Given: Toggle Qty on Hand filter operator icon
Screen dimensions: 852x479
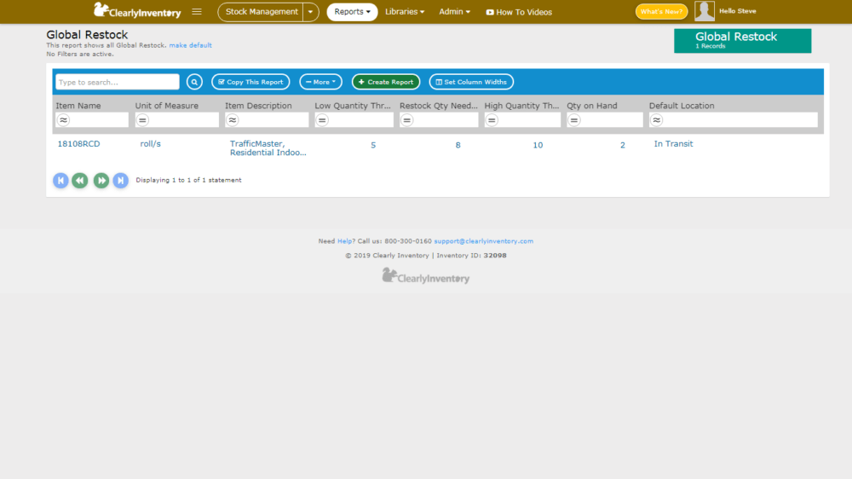Looking at the screenshot, I should coord(574,120).
